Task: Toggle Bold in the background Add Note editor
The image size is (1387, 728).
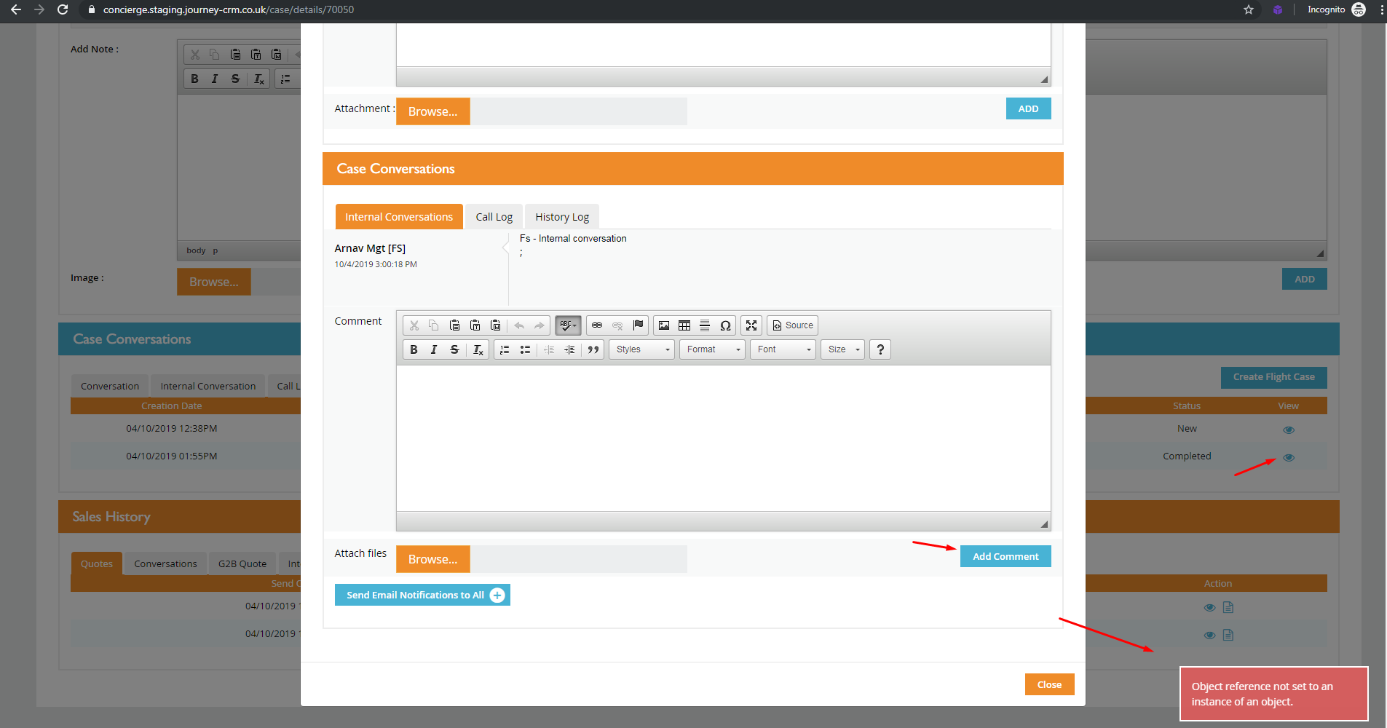Action: pos(194,79)
